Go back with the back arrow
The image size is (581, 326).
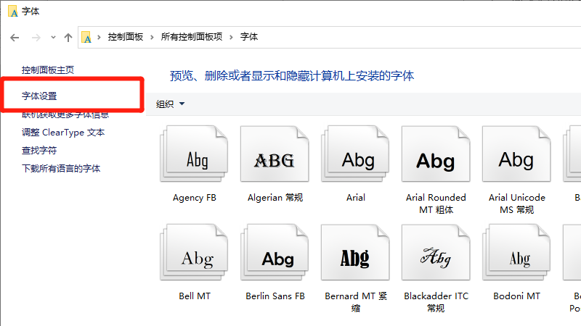(15, 38)
